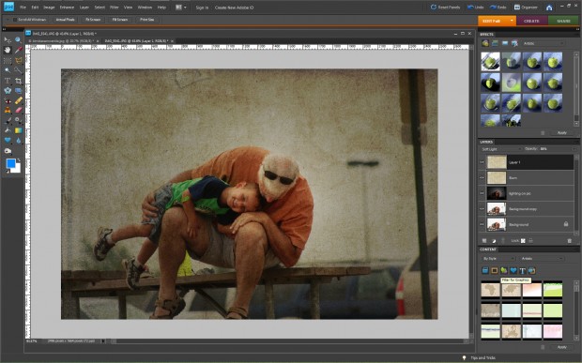Show Photo Effects in Effects panel
Screen dimensions: 582x363
(x=504, y=43)
